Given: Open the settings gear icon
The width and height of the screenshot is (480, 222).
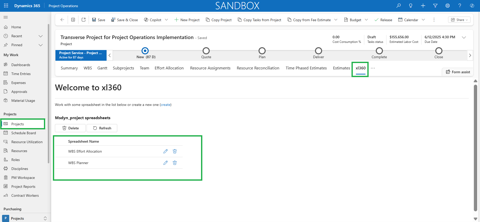Looking at the screenshot, I should (448, 6).
